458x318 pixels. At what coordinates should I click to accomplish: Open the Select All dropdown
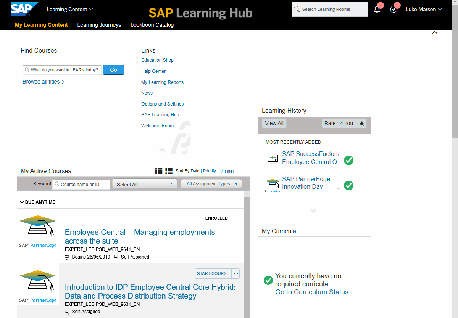coord(144,183)
